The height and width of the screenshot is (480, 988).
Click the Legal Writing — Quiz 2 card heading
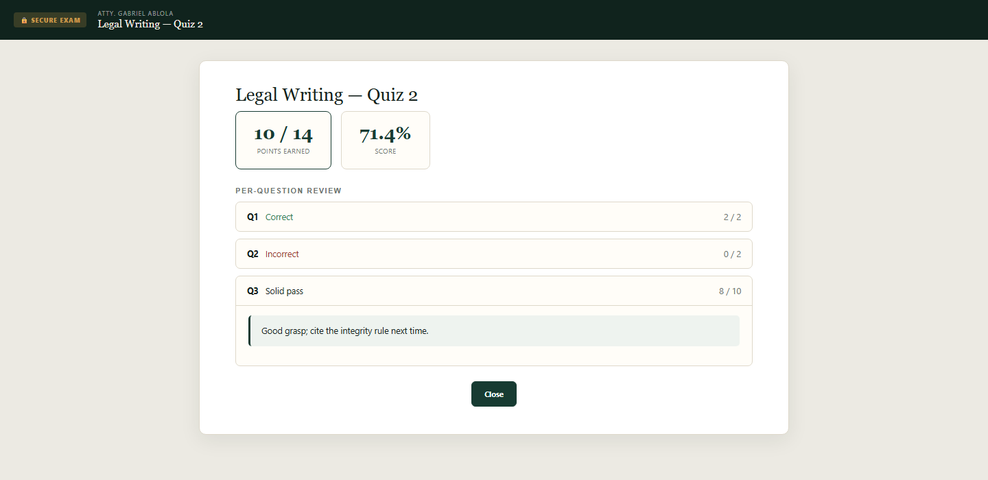click(327, 95)
